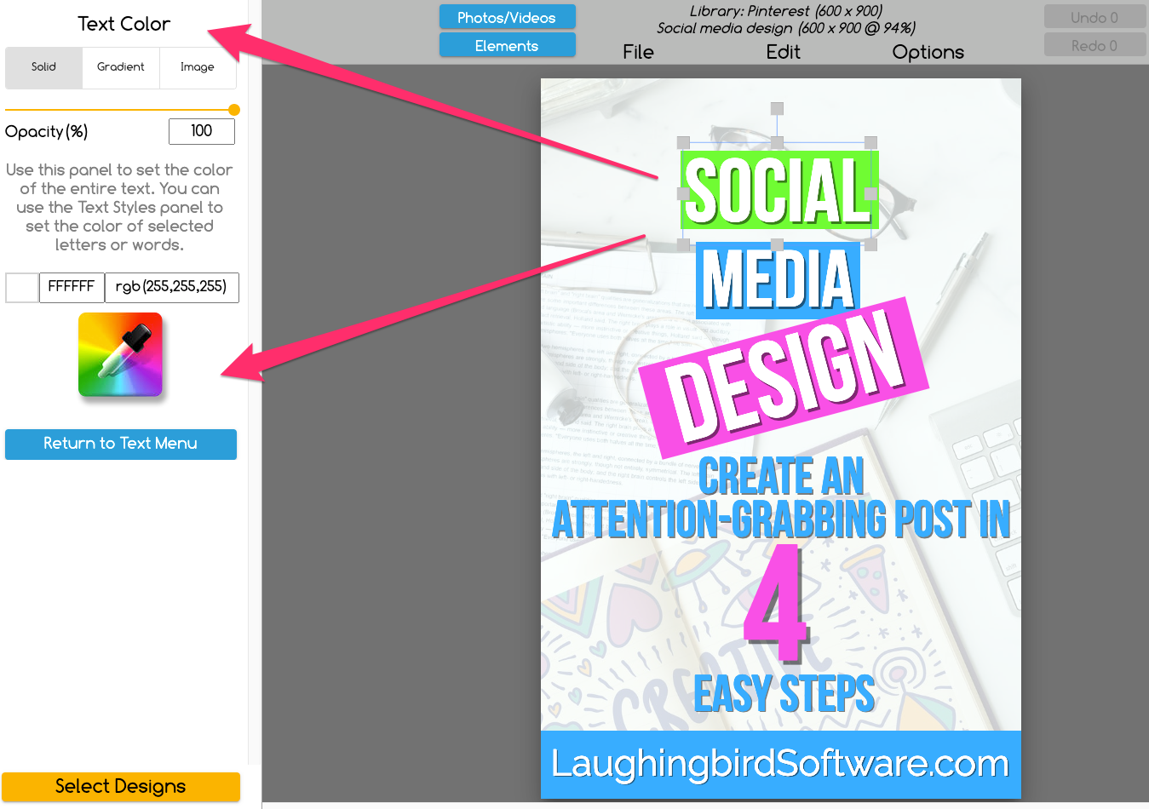Select LaughingbirdSoftware.com footer text
Image resolution: width=1149 pixels, height=809 pixels.
[780, 763]
